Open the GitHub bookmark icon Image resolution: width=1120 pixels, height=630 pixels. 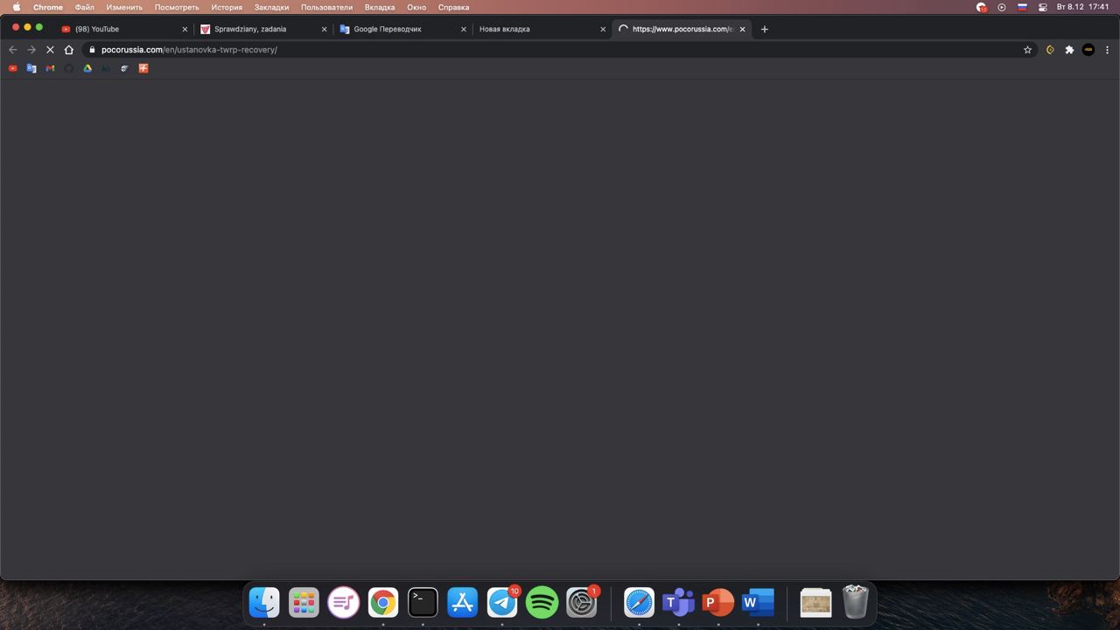point(69,68)
